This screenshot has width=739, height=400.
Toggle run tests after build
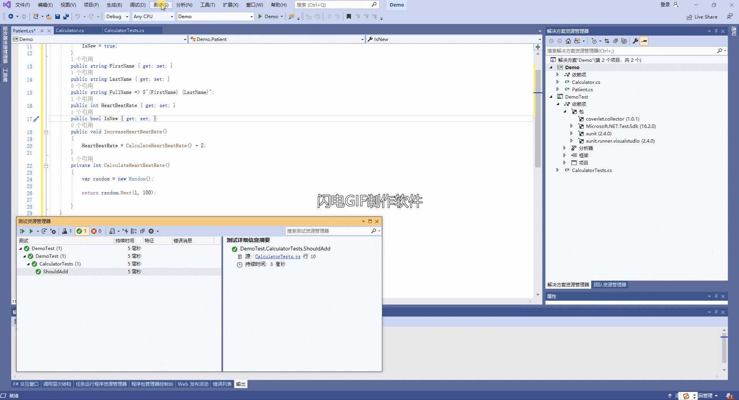[x=125, y=231]
